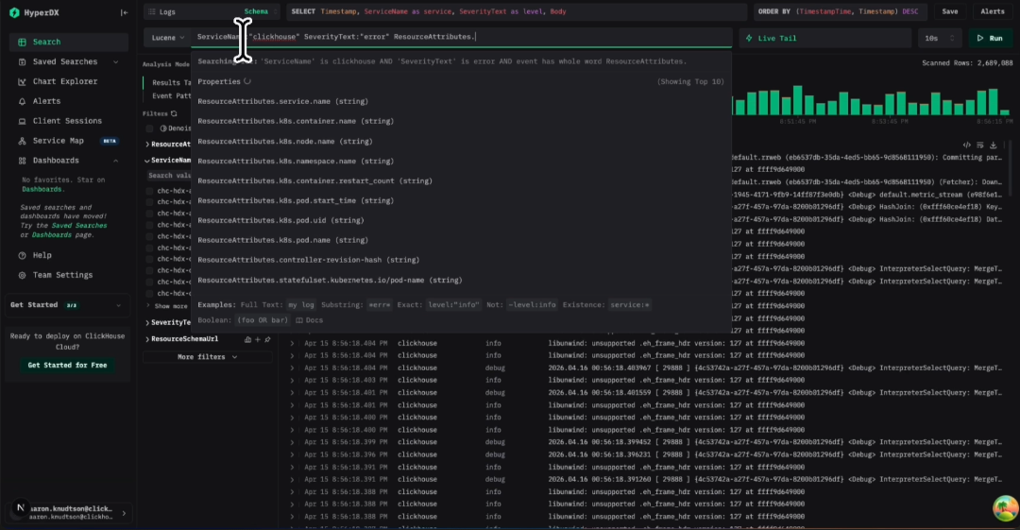
Task: Open user account menu chevron
Action: point(124,513)
